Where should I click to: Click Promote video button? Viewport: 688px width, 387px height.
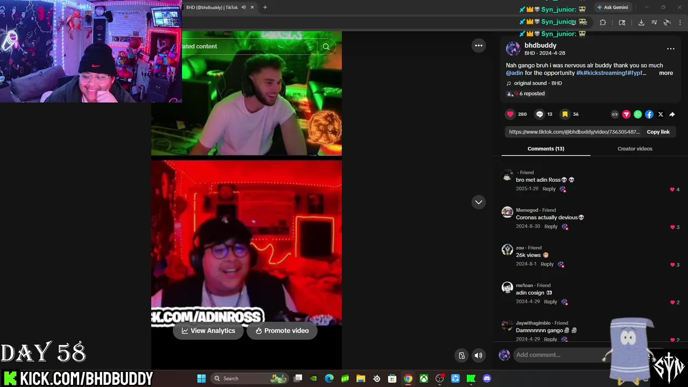tap(282, 331)
